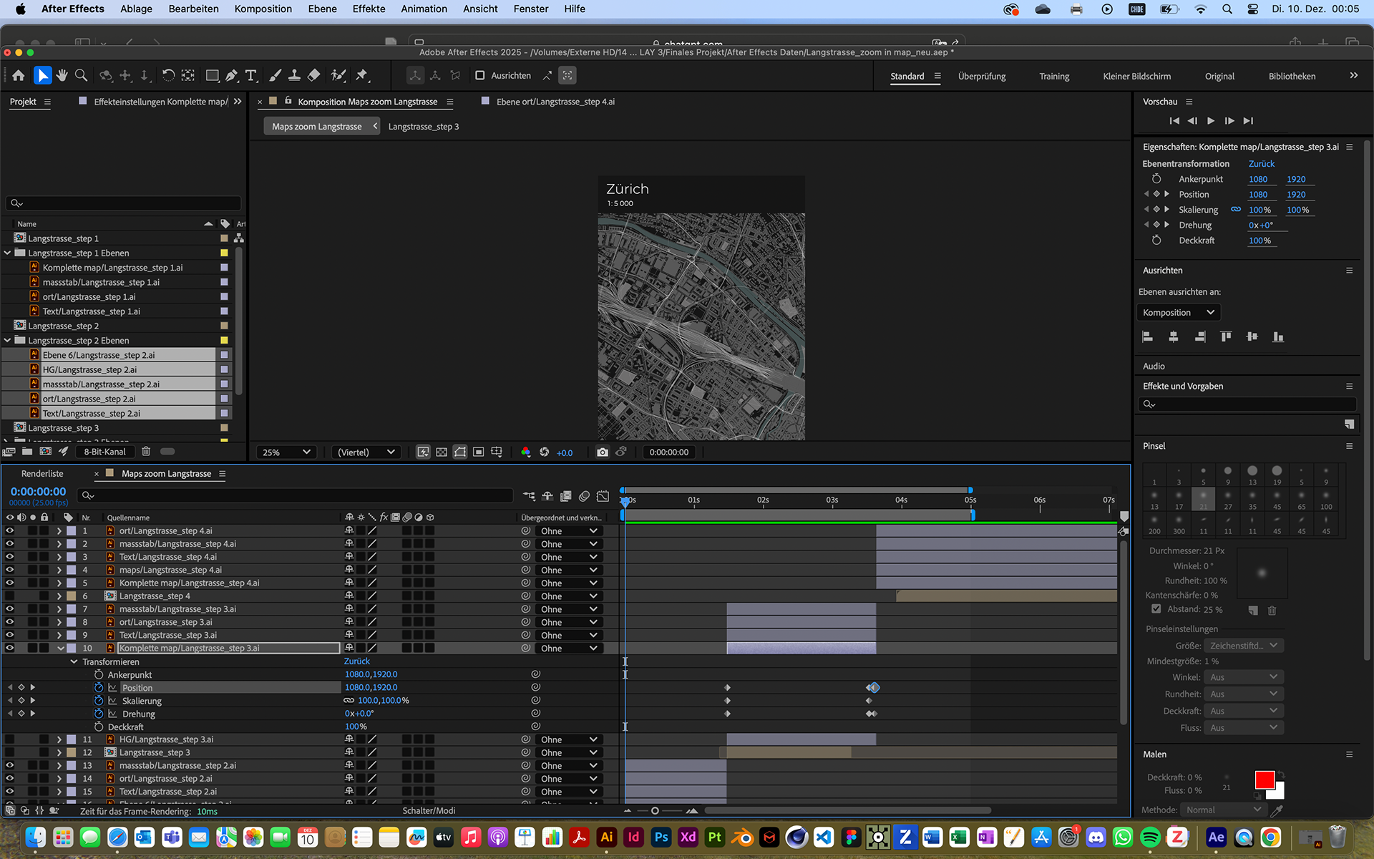1374x859 pixels.
Task: Click the delete trash icon in Project panel
Action: coord(146,452)
